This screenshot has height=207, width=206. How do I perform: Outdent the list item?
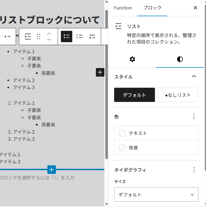(92, 36)
